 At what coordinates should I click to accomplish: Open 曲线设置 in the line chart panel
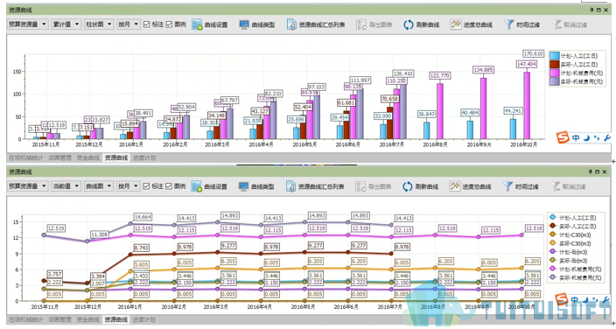[209, 186]
